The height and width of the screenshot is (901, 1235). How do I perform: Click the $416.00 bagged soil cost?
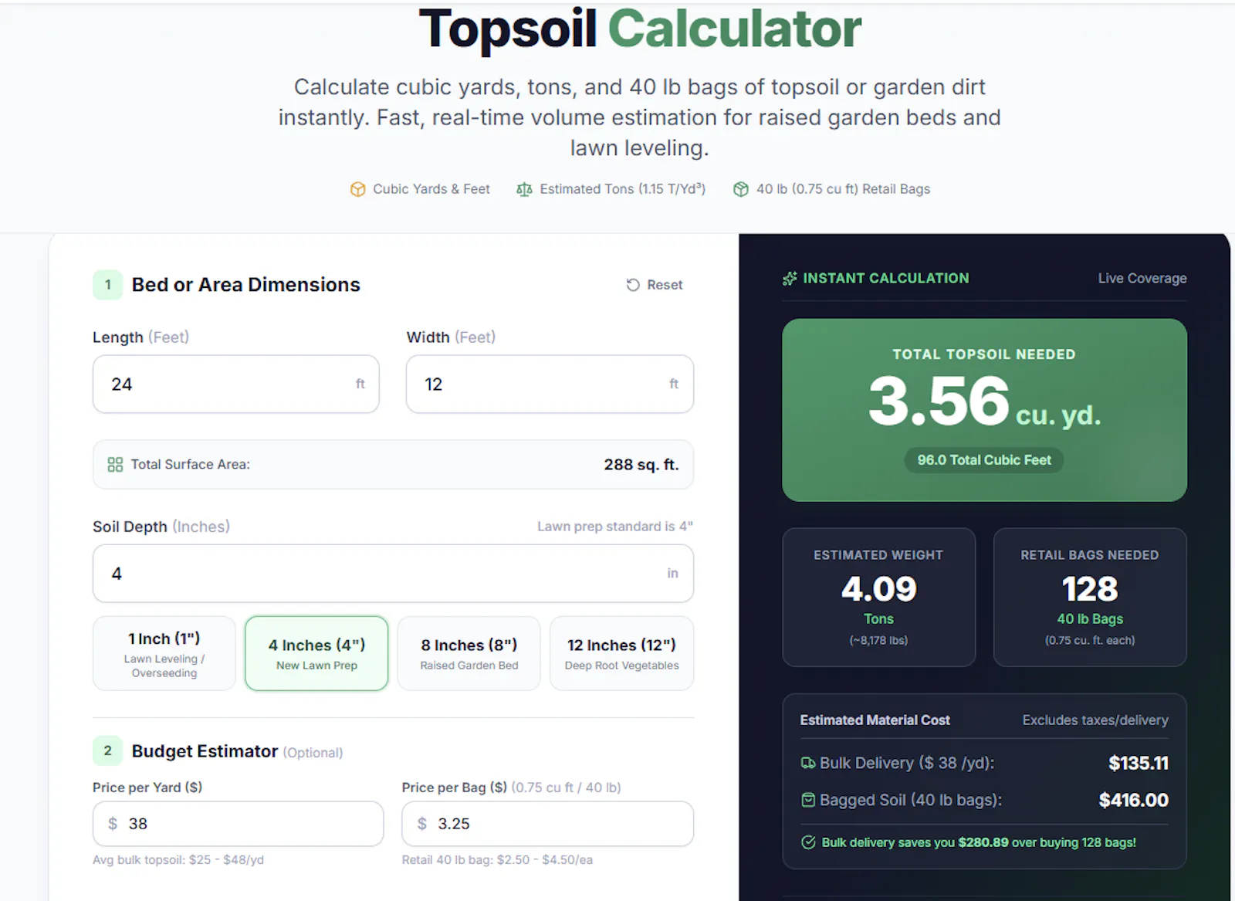pyautogui.click(x=1134, y=800)
